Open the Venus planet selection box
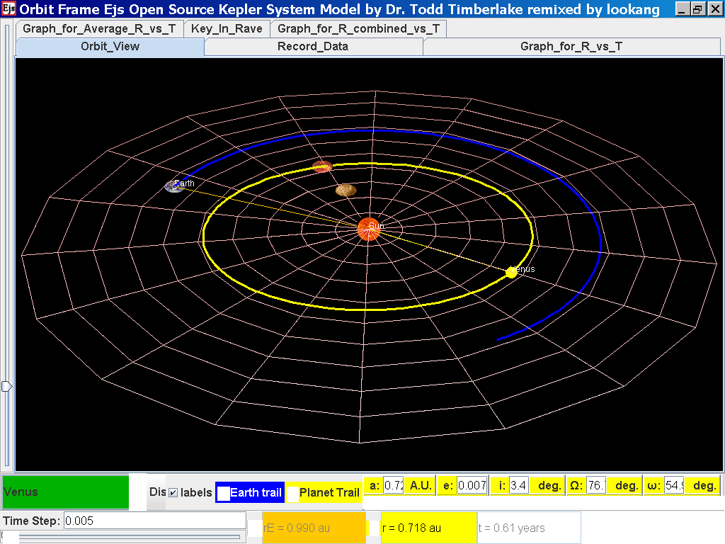The width and height of the screenshot is (725, 544). click(x=65, y=492)
